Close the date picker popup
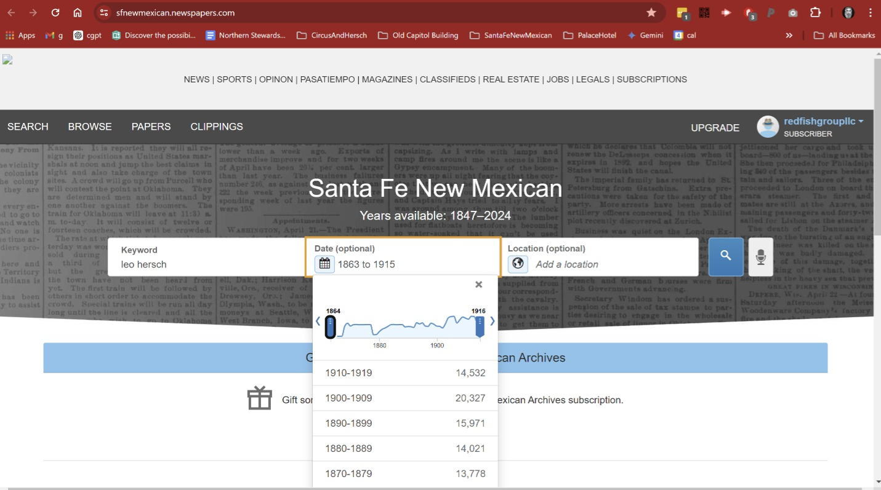Image resolution: width=881 pixels, height=490 pixels. click(x=478, y=285)
